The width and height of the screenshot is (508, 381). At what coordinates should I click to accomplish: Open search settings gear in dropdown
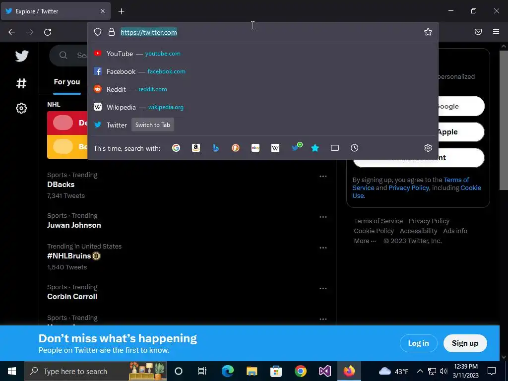pos(428,148)
